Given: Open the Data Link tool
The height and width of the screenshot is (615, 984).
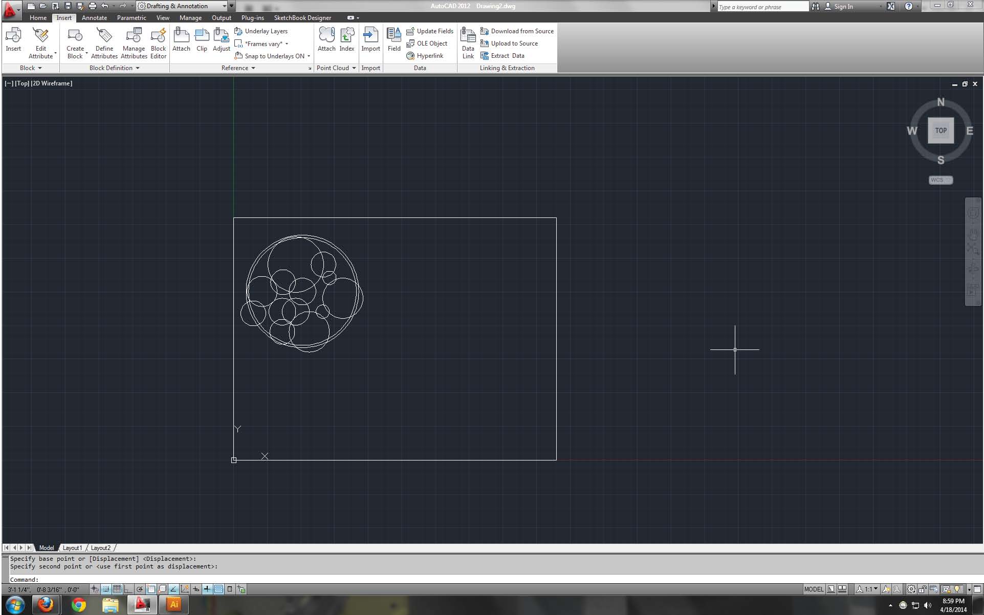Looking at the screenshot, I should [468, 43].
